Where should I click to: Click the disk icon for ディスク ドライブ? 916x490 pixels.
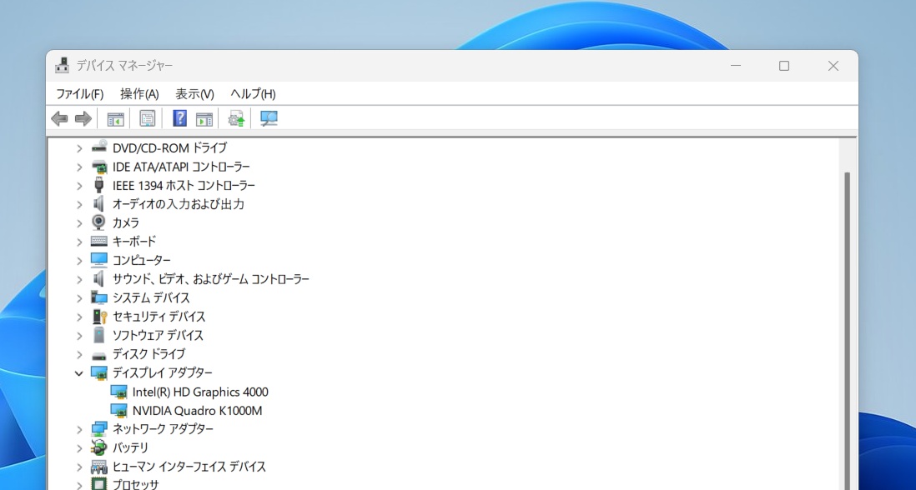point(99,355)
